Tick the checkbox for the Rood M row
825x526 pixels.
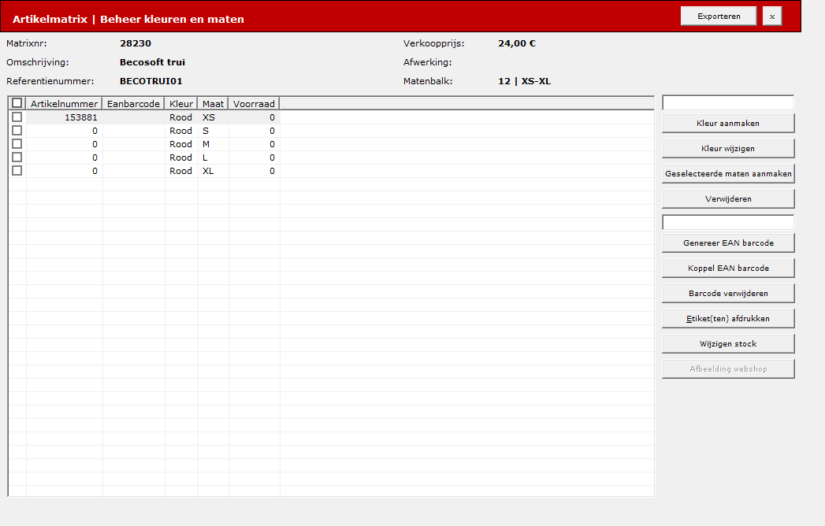pos(17,143)
